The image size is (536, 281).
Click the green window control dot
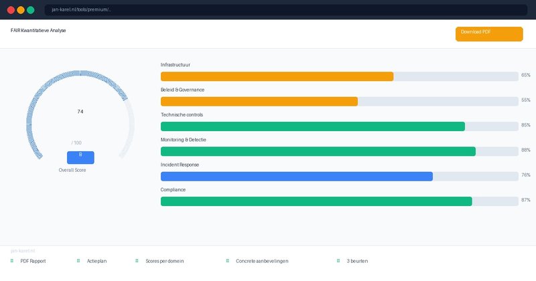click(31, 10)
